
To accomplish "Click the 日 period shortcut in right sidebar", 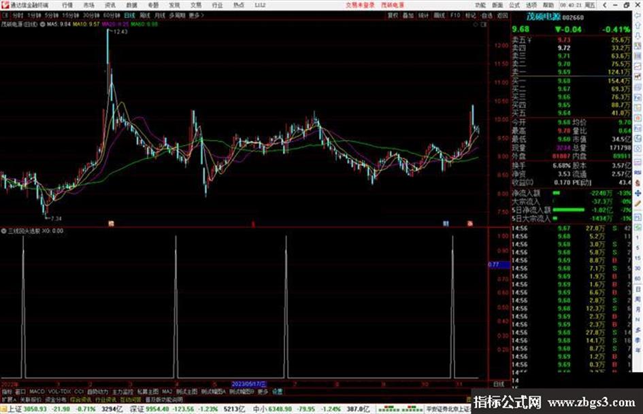I will click(638, 289).
